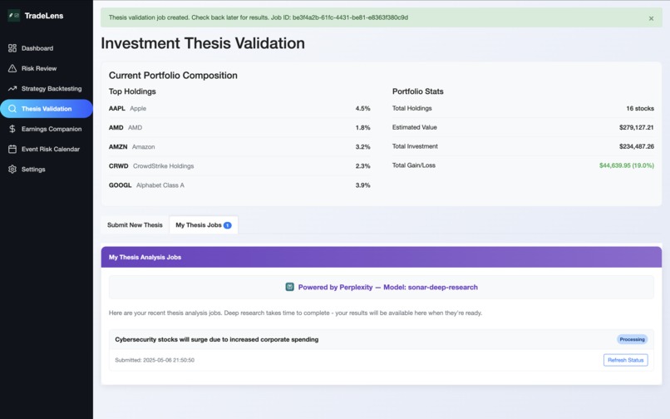Switch to Submit New Thesis tab
The image size is (670, 419).
click(135, 225)
